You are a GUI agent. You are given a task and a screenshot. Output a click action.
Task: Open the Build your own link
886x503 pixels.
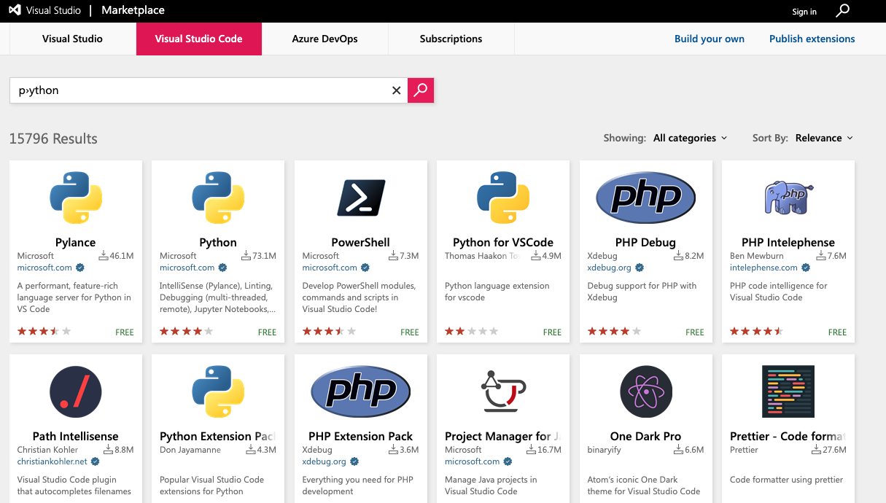coord(710,39)
